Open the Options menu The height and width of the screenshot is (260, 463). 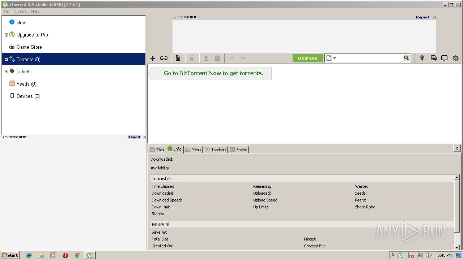(x=20, y=12)
